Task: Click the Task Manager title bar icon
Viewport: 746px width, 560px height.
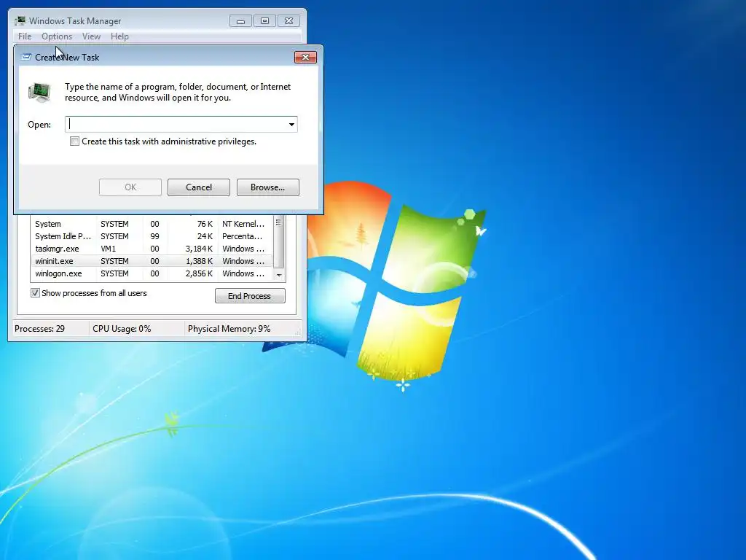Action: (x=20, y=20)
